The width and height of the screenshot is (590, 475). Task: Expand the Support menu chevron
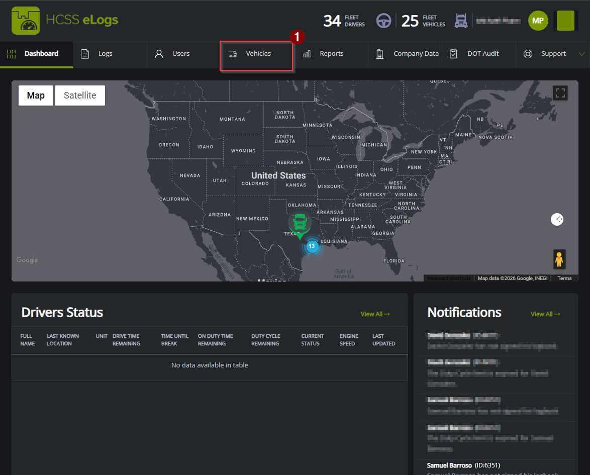point(581,54)
